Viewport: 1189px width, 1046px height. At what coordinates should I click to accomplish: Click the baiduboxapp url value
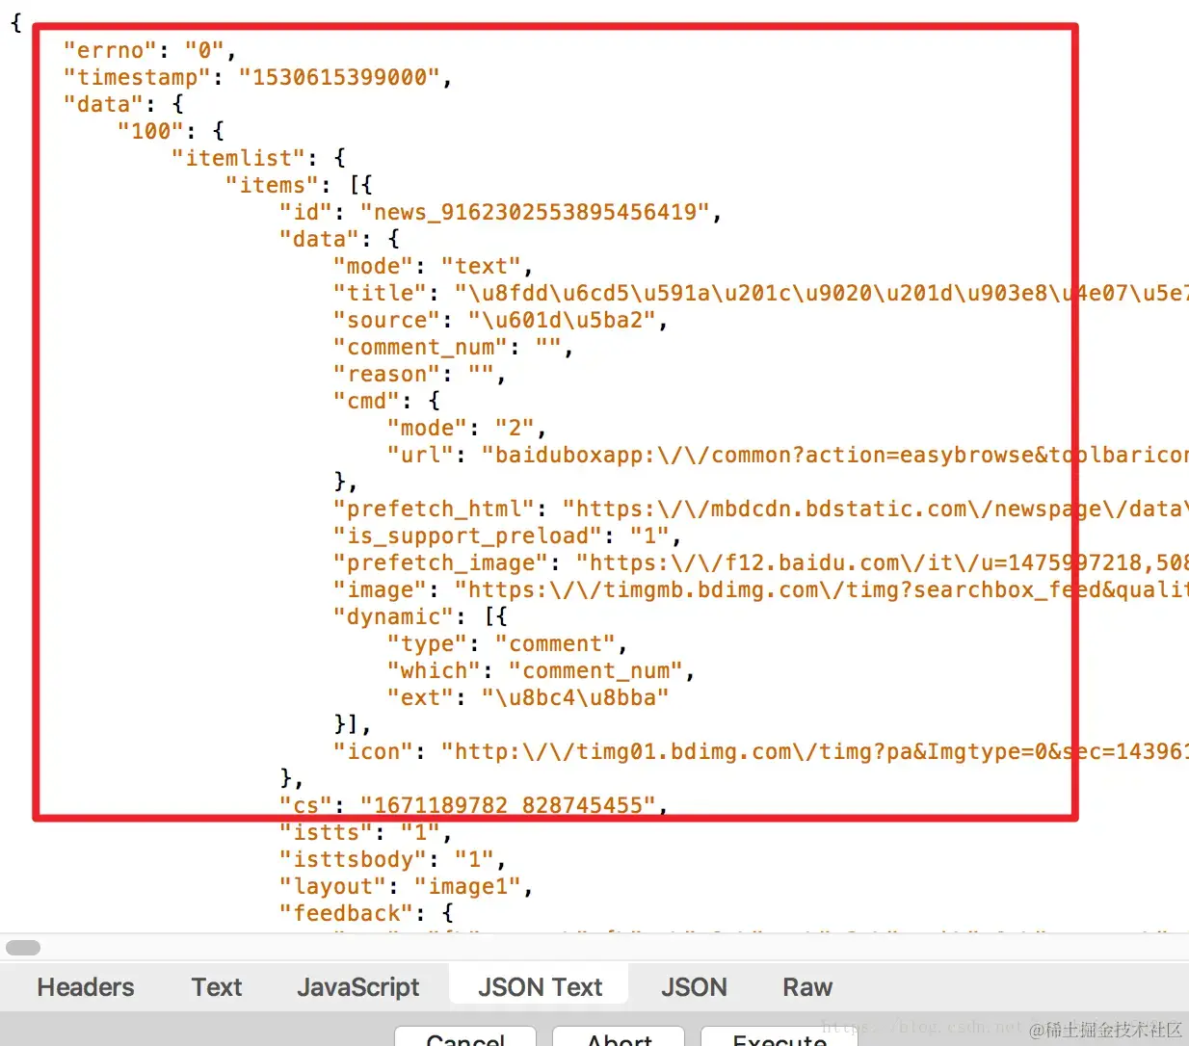point(834,455)
